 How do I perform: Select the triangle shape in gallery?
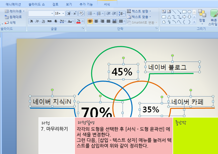(169, 17)
